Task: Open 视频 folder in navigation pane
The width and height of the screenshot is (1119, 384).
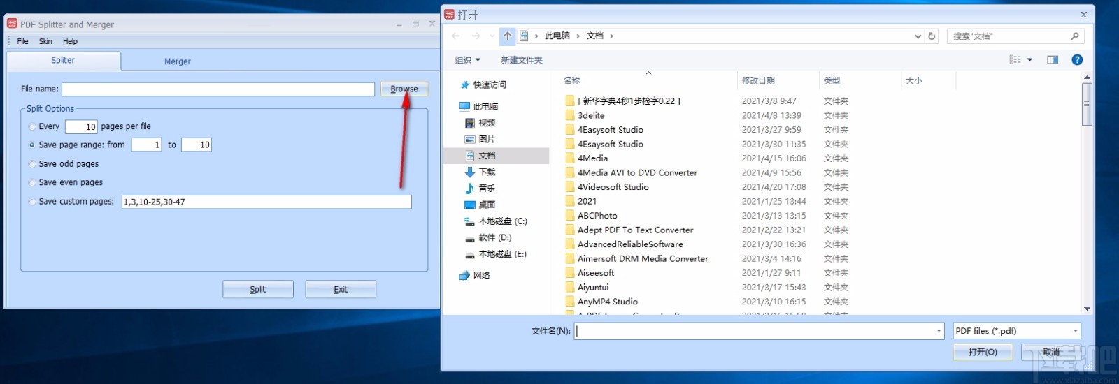Action: [487, 123]
